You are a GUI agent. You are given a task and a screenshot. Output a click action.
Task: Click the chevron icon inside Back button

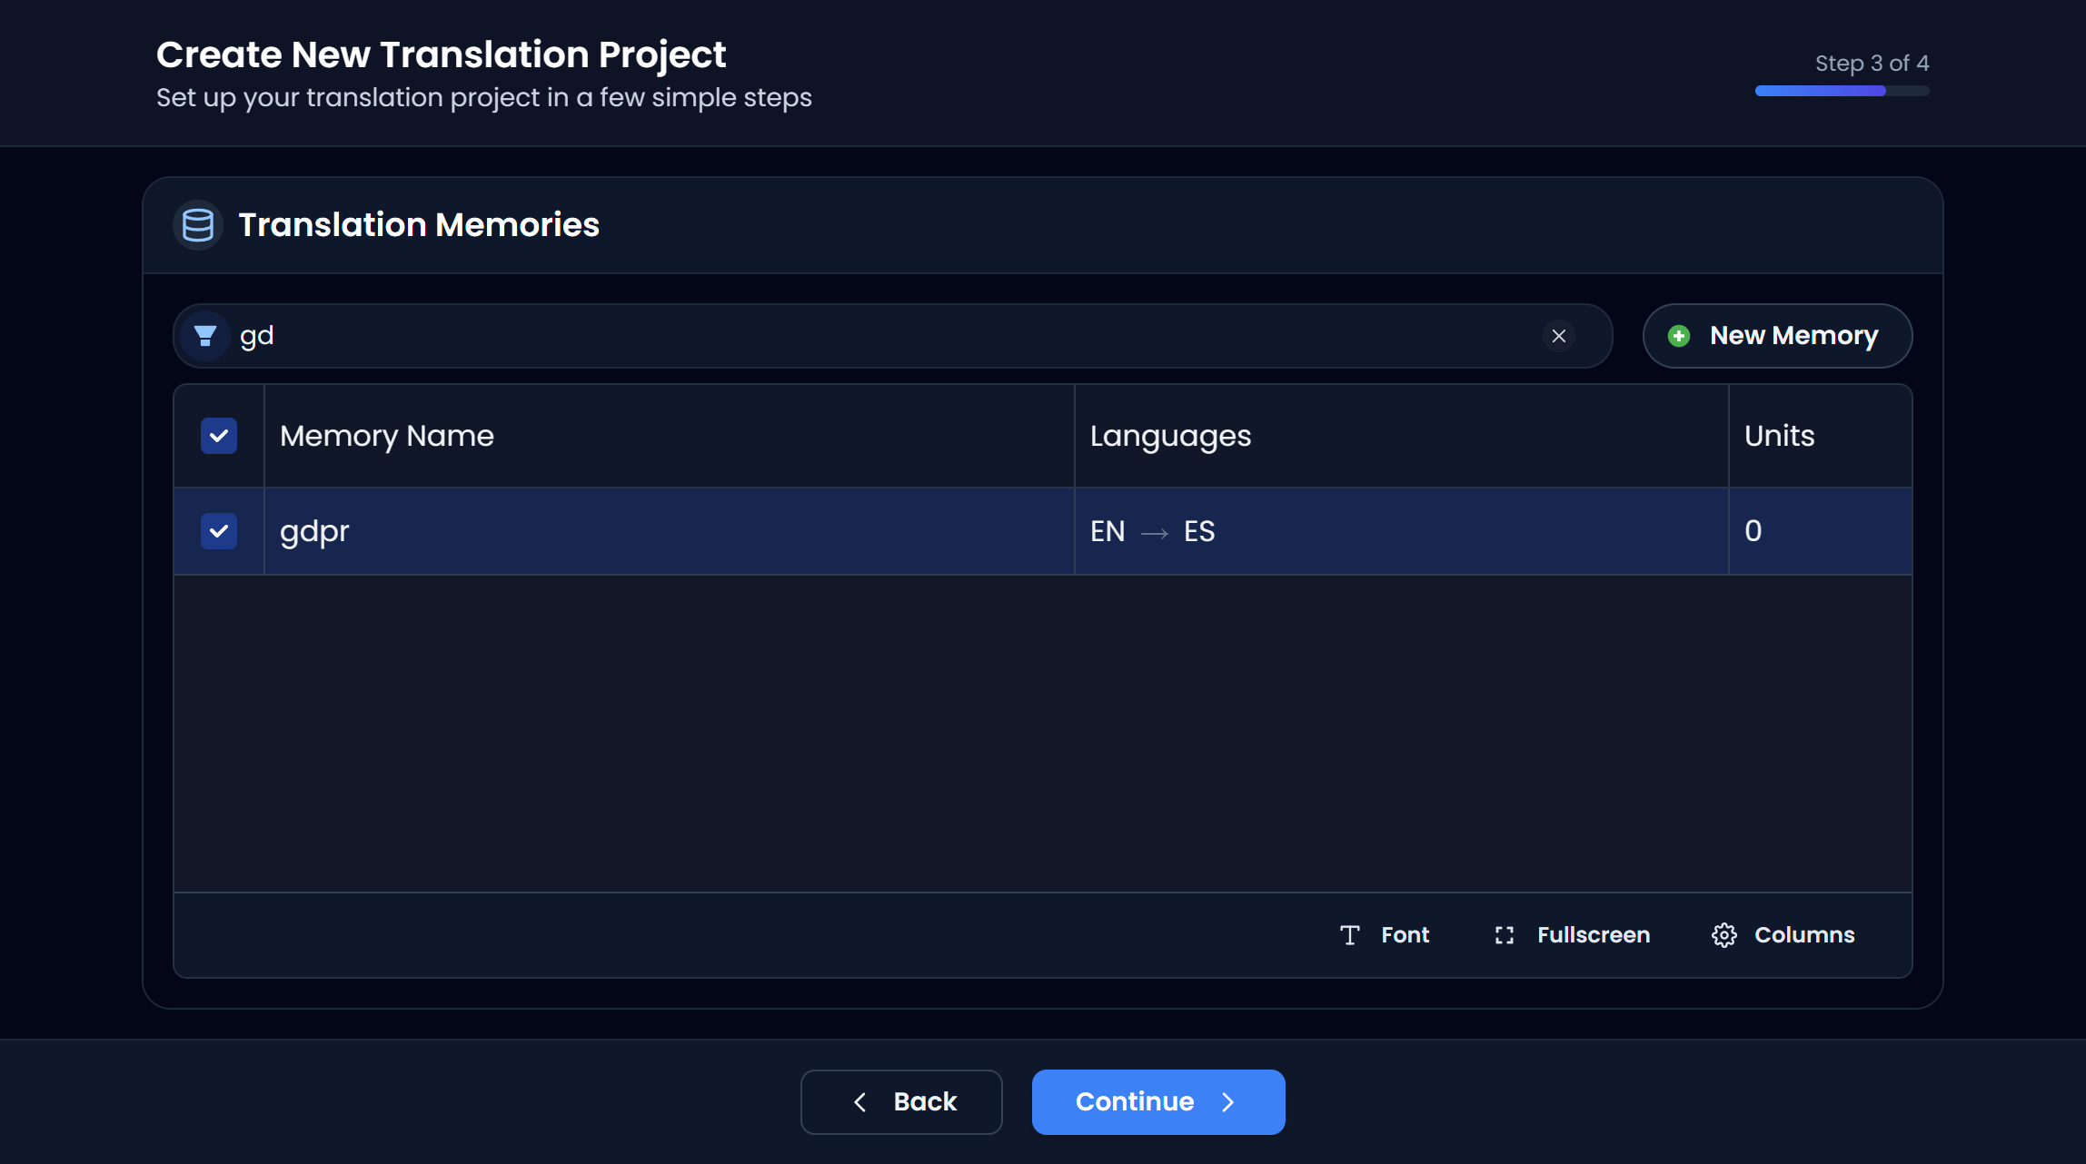coord(859,1101)
